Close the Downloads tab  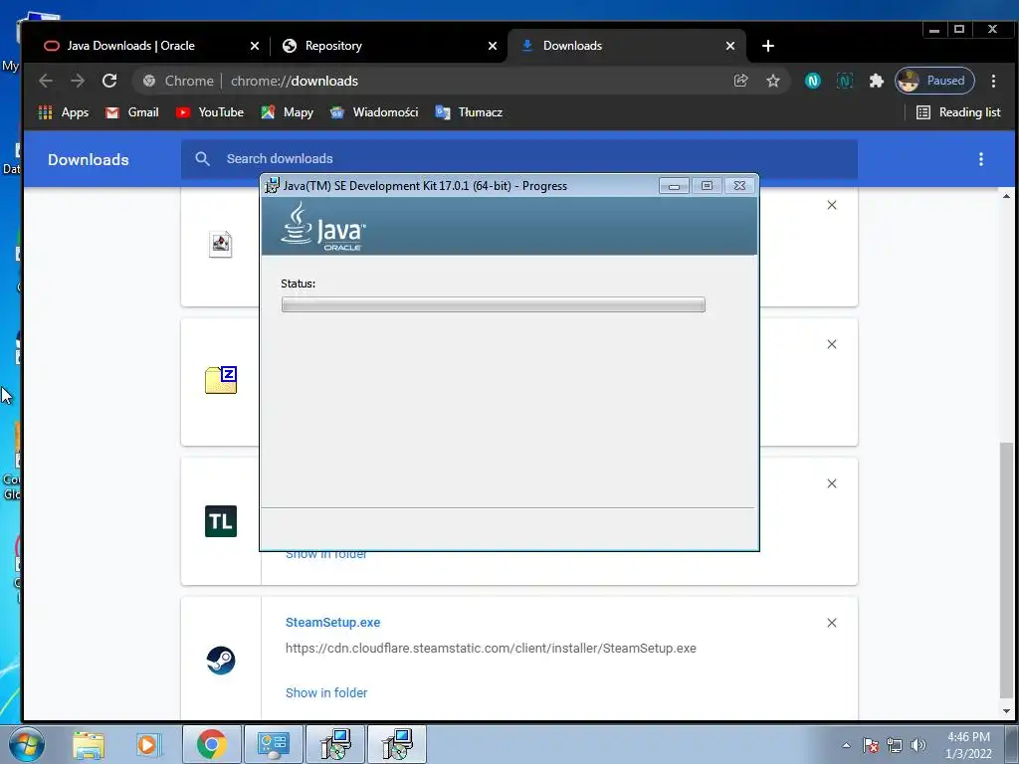coord(730,46)
